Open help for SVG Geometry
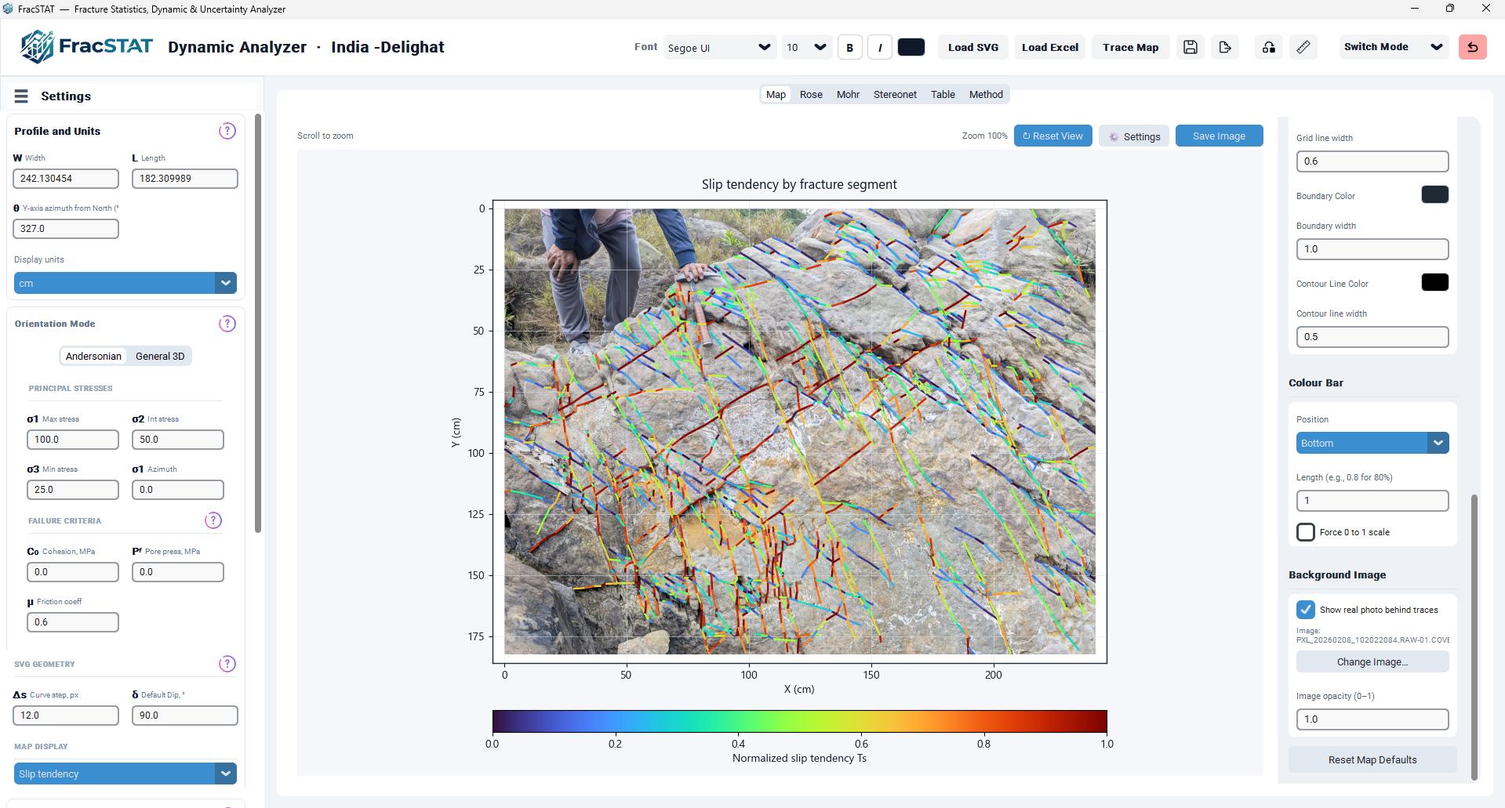 pyautogui.click(x=227, y=664)
